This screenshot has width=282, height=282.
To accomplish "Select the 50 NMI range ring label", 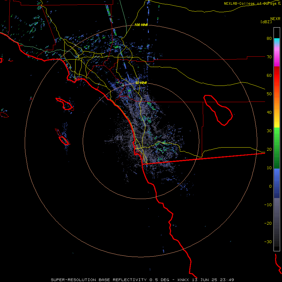I will click(141, 83).
